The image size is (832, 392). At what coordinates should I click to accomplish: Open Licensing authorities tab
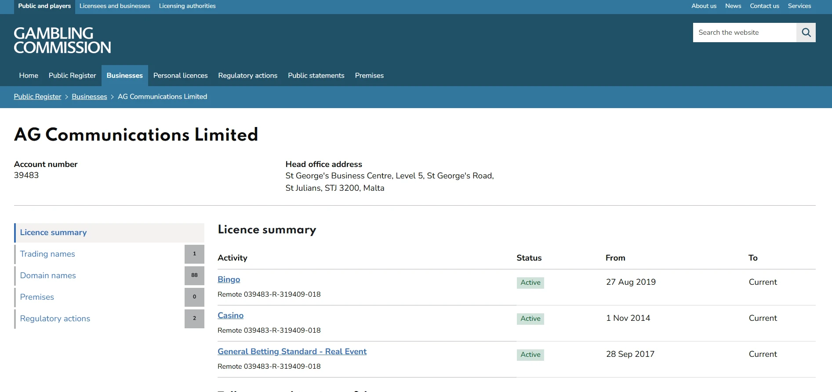click(187, 6)
